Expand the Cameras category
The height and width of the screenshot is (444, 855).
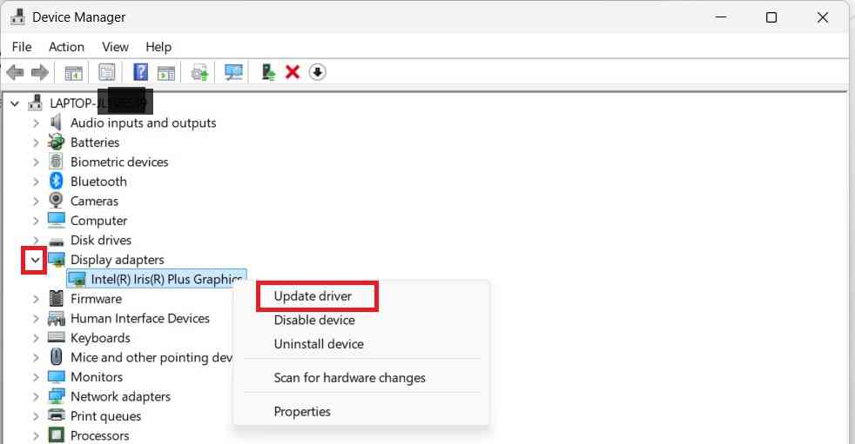pyautogui.click(x=36, y=202)
